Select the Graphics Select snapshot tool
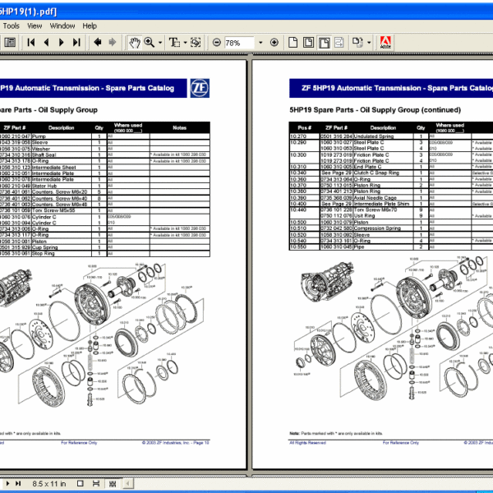Viewport: 493px width, 493px height. tap(196, 42)
